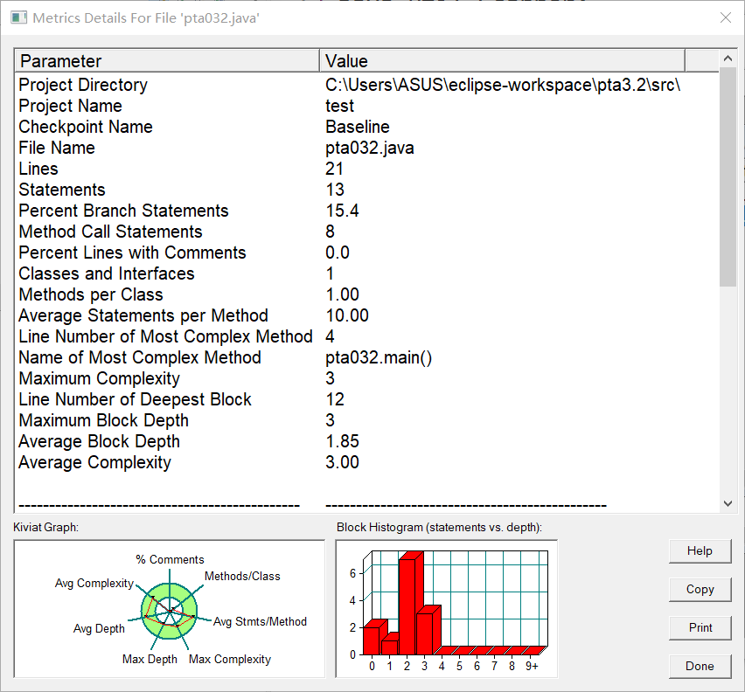Viewport: 745px width, 692px height.
Task: Select the Project Name row
Action: click(366, 106)
